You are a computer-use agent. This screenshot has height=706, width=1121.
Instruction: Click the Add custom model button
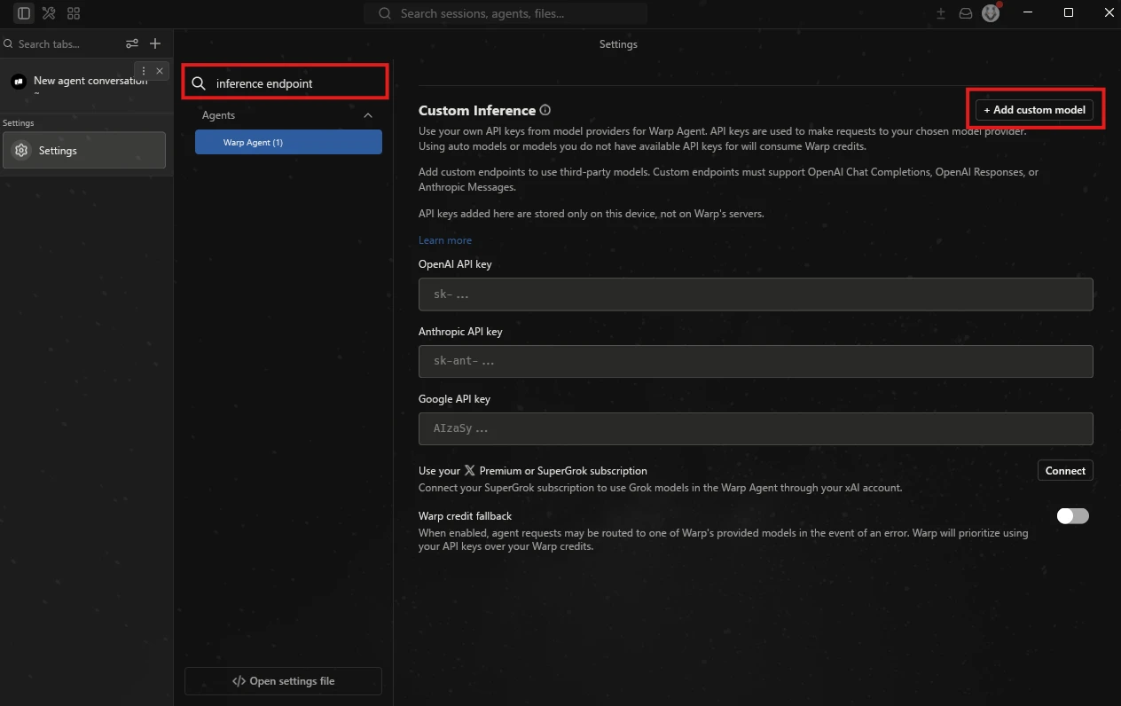coord(1034,110)
